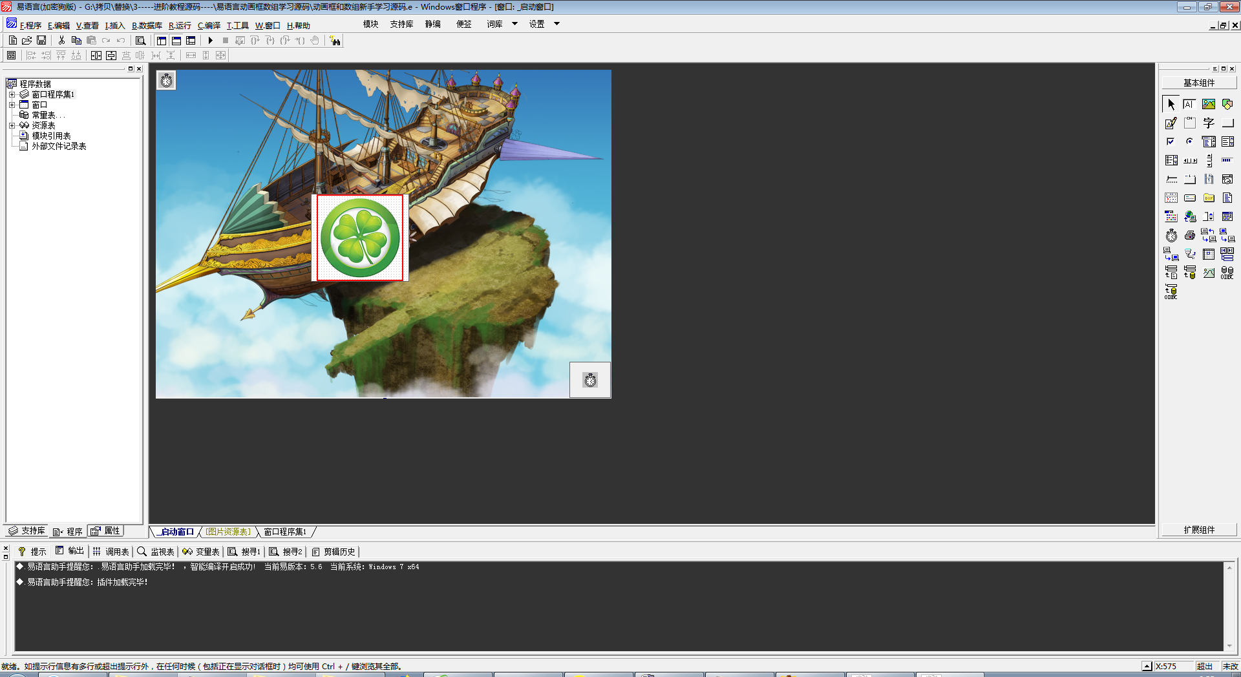Click the 扩展组件 button

[1199, 530]
